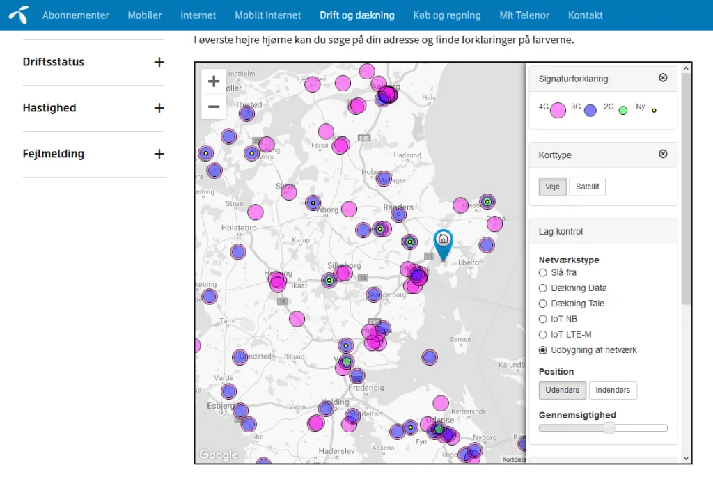713x495 pixels.
Task: Open the Kontakt page
Action: point(585,15)
